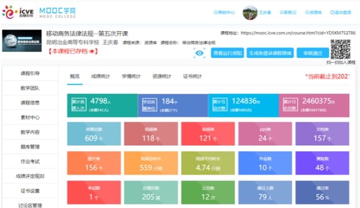The height and width of the screenshot is (208, 360).
Task: Click the course cover thumbnail image
Action: pyautogui.click(x=22, y=41)
